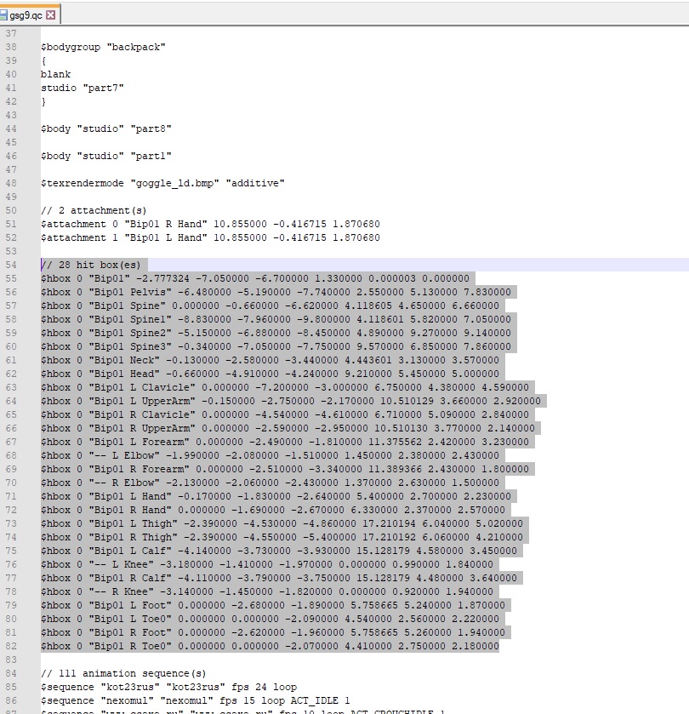
Task: Click the $hbox "Bip01 L Calf" line
Action: click(279, 551)
